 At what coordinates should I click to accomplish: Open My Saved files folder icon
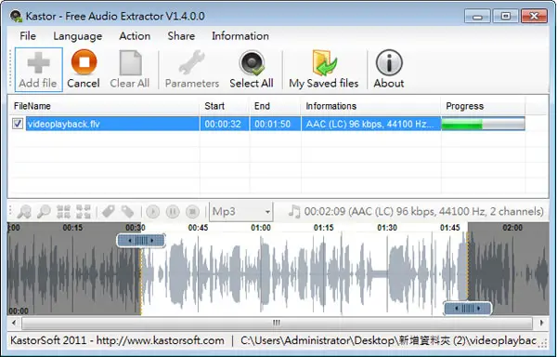coord(324,62)
